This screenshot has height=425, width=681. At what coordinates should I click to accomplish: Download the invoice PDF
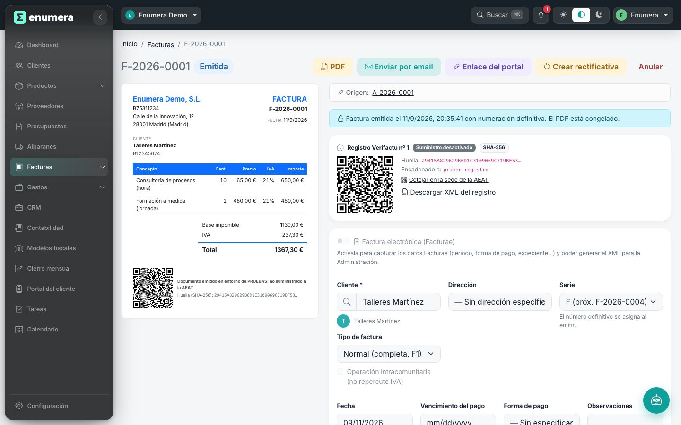click(333, 67)
